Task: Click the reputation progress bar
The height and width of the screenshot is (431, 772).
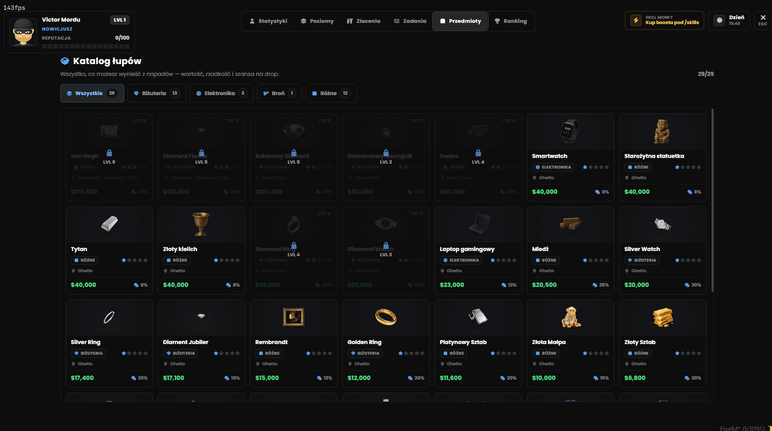Action: click(x=86, y=47)
